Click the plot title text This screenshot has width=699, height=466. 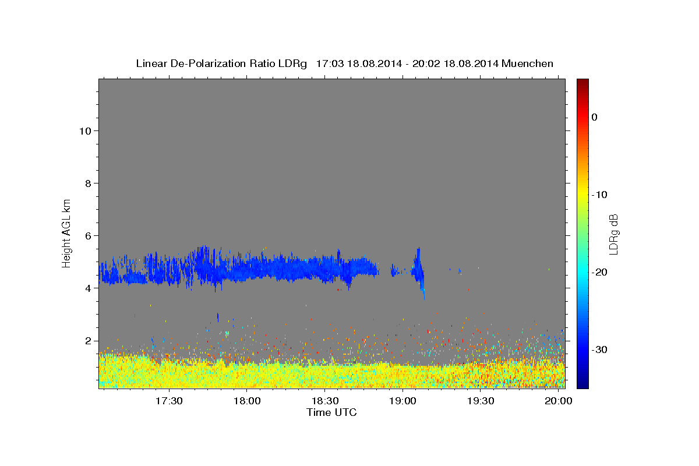(x=344, y=63)
